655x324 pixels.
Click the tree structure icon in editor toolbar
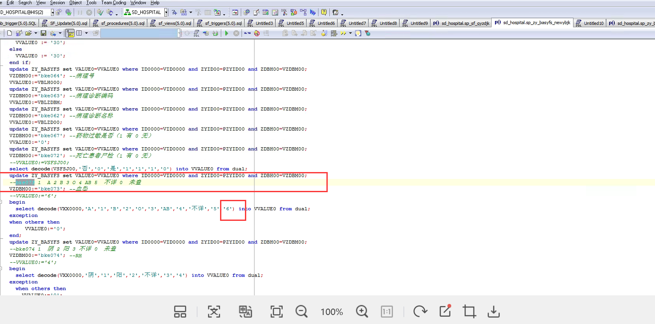tap(334, 33)
